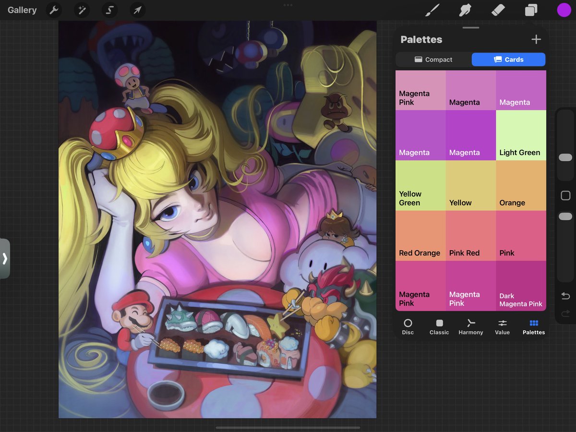Select the Brush tool
The image size is (576, 432).
point(432,10)
